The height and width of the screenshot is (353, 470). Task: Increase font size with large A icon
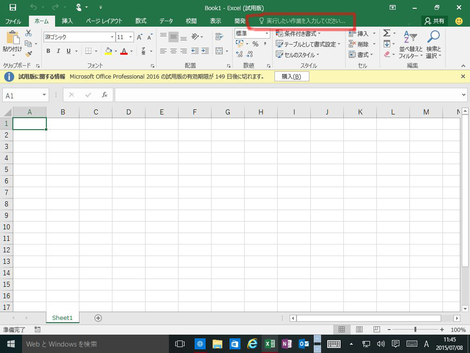140,37
